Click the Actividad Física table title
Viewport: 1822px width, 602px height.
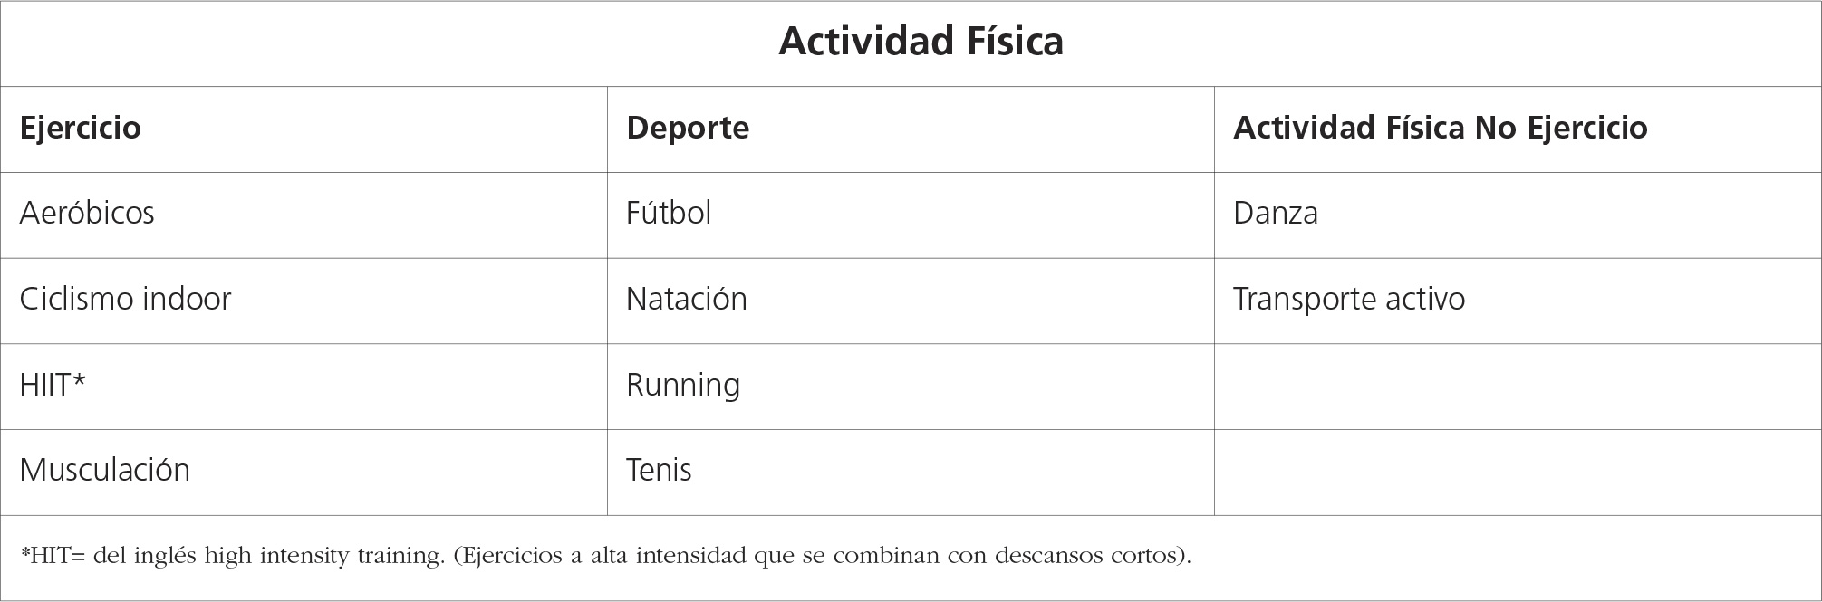pos(921,42)
